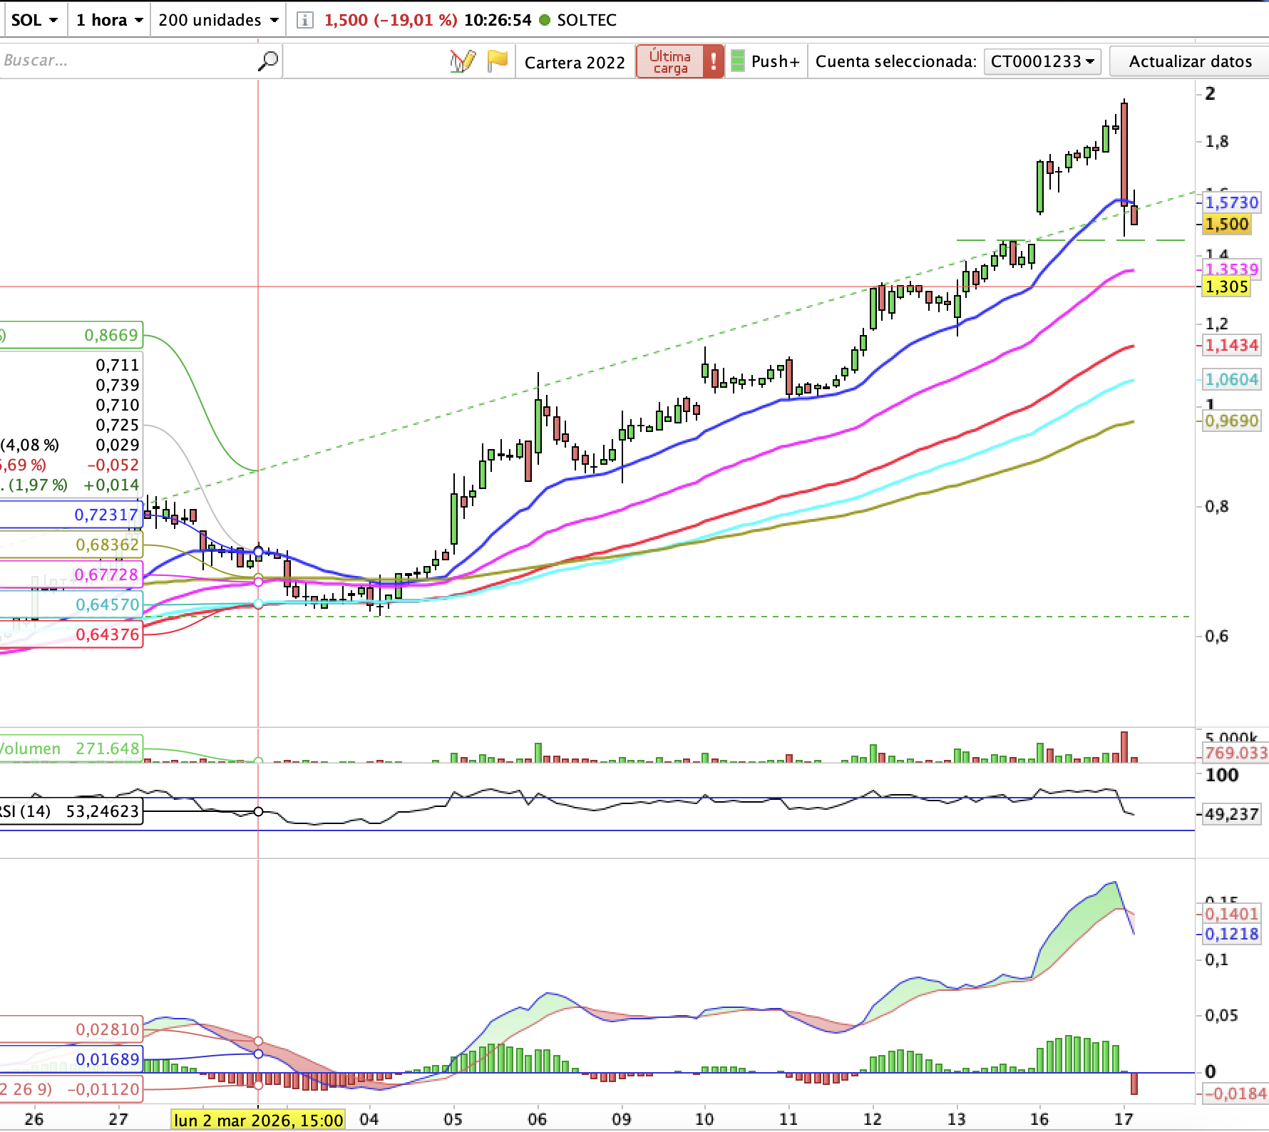The image size is (1269, 1132).
Task: Click the green Push+ indicator icon
Action: [x=738, y=61]
